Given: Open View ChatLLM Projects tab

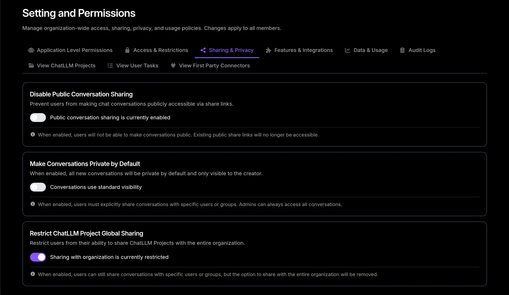Looking at the screenshot, I should pyautogui.click(x=62, y=65).
